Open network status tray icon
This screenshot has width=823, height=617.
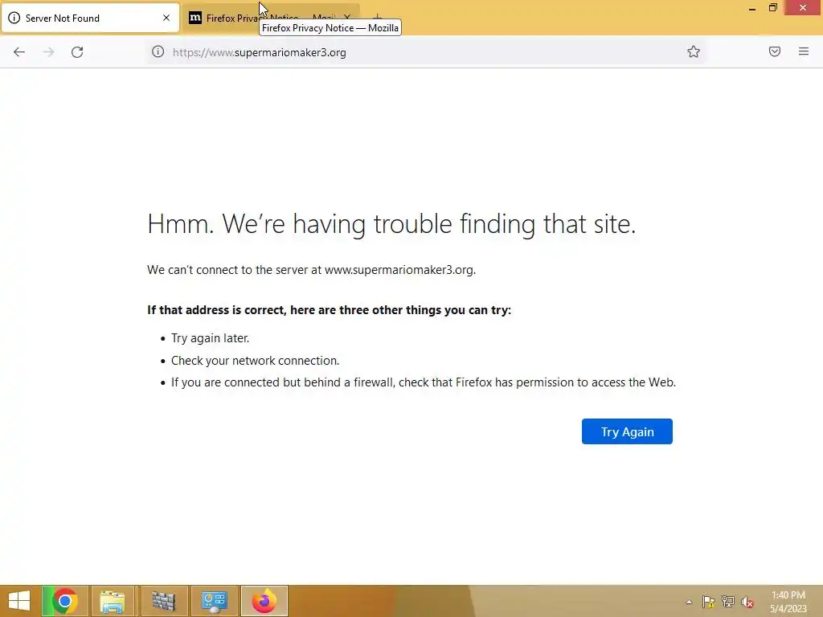[x=728, y=602]
